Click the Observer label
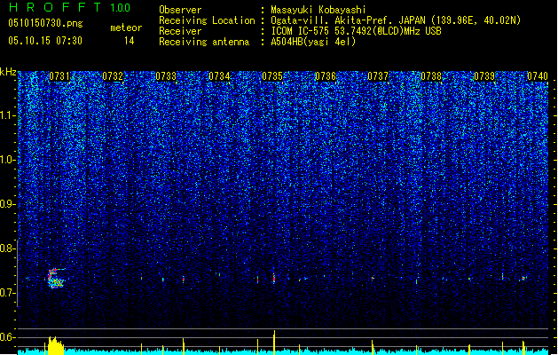558x355 pixels. click(180, 10)
